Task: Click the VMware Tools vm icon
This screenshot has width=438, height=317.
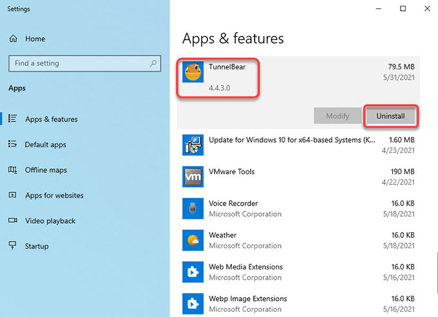Action: [193, 177]
